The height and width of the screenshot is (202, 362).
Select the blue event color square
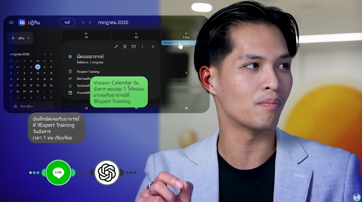tap(70, 56)
